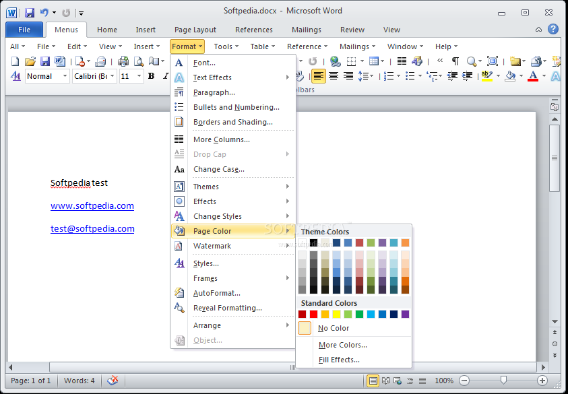Open the File tab
Image resolution: width=568 pixels, height=394 pixels.
24,30
